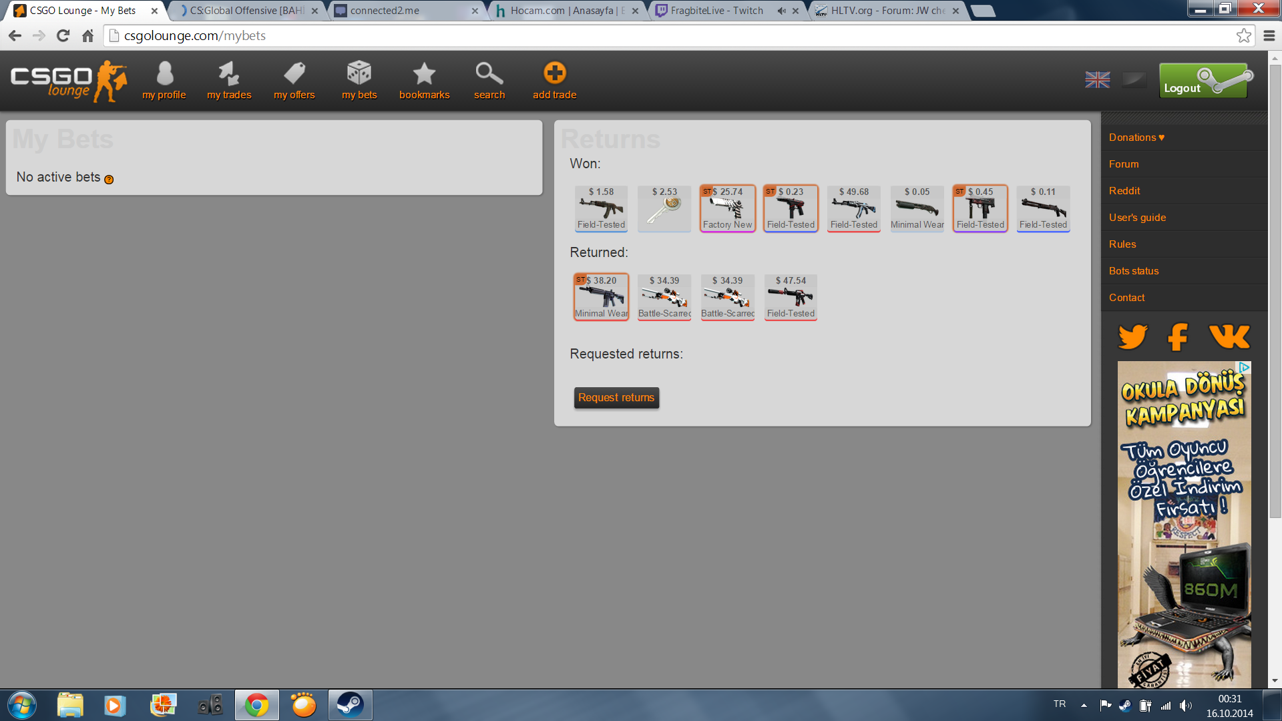Click the TR language indicator
Screen dimensions: 1282x721
pyautogui.click(x=1060, y=704)
